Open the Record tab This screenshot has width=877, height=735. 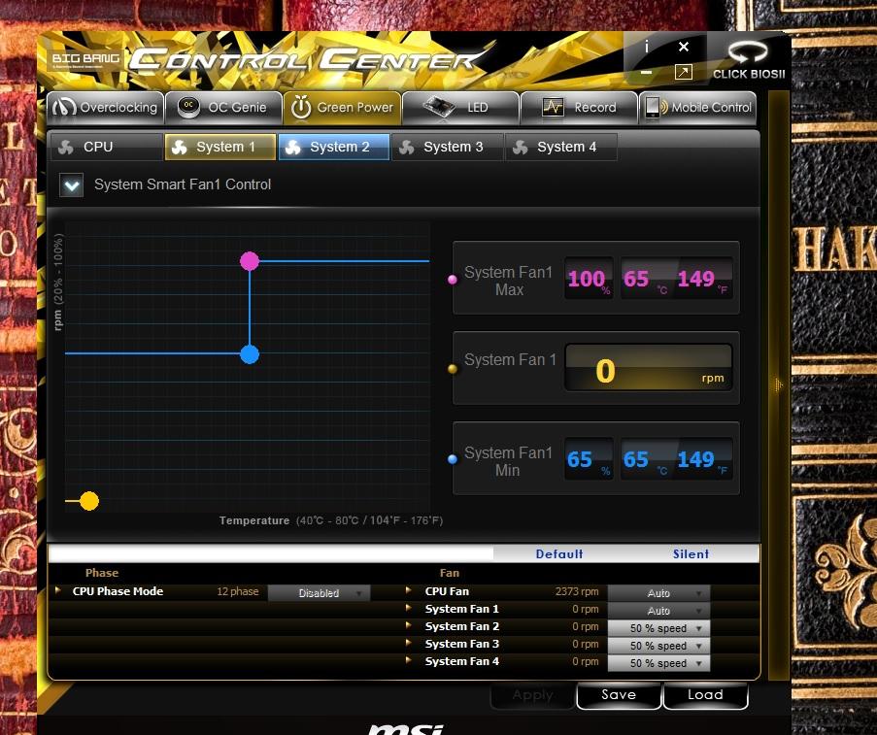click(579, 108)
